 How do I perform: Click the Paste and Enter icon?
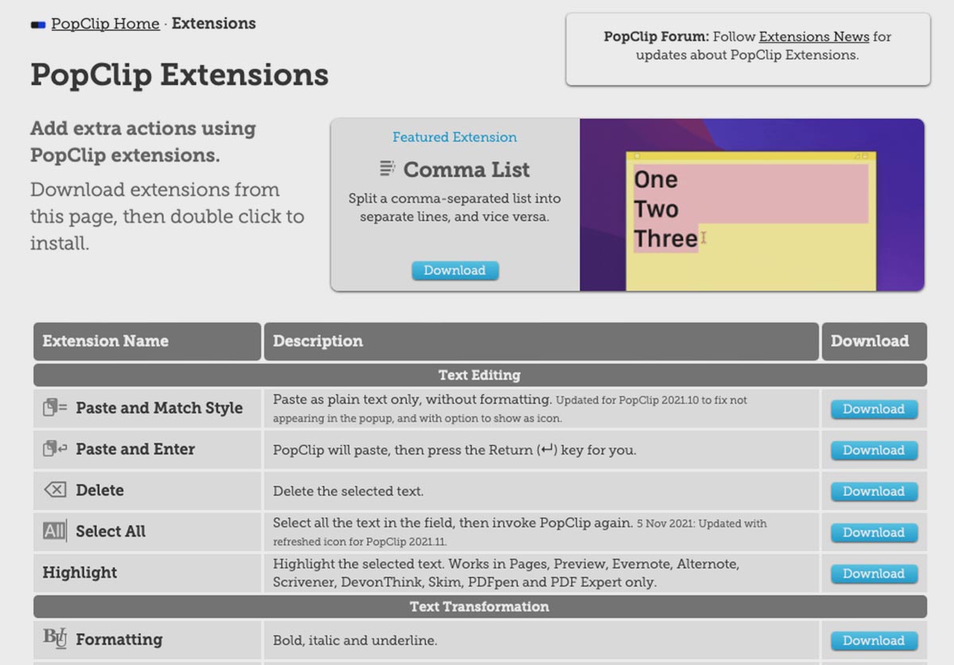(x=55, y=449)
